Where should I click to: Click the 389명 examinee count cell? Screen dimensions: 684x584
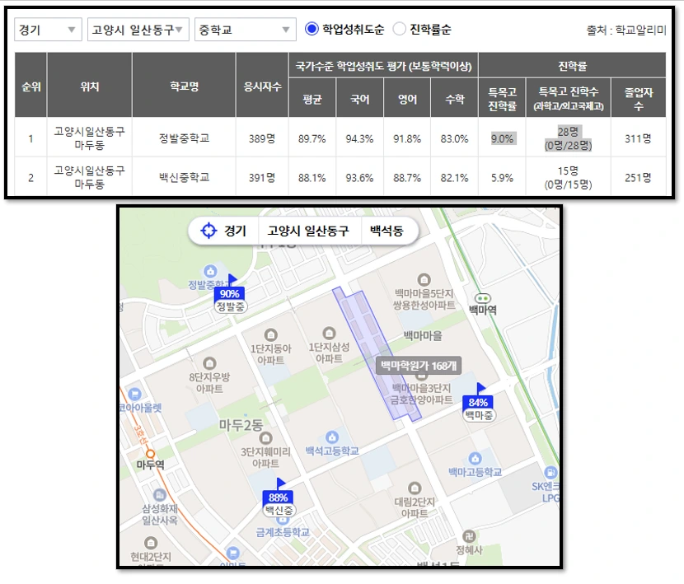tap(262, 138)
